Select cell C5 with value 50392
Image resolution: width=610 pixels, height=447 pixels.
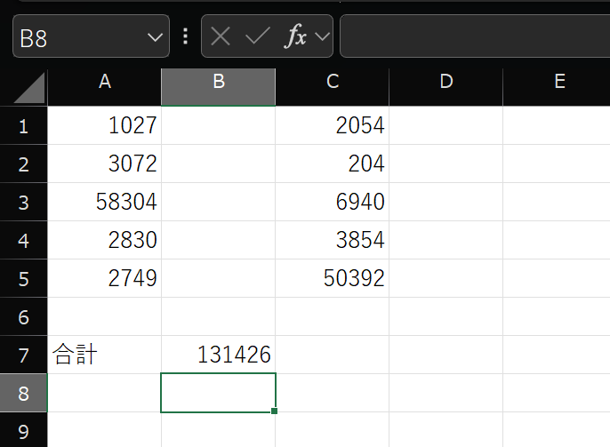pyautogui.click(x=332, y=279)
